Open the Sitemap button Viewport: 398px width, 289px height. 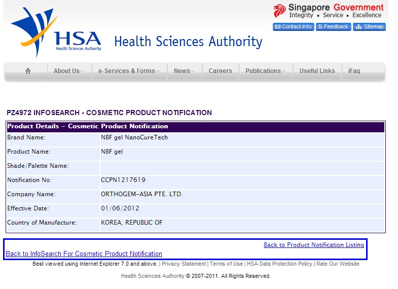pyautogui.click(x=369, y=27)
